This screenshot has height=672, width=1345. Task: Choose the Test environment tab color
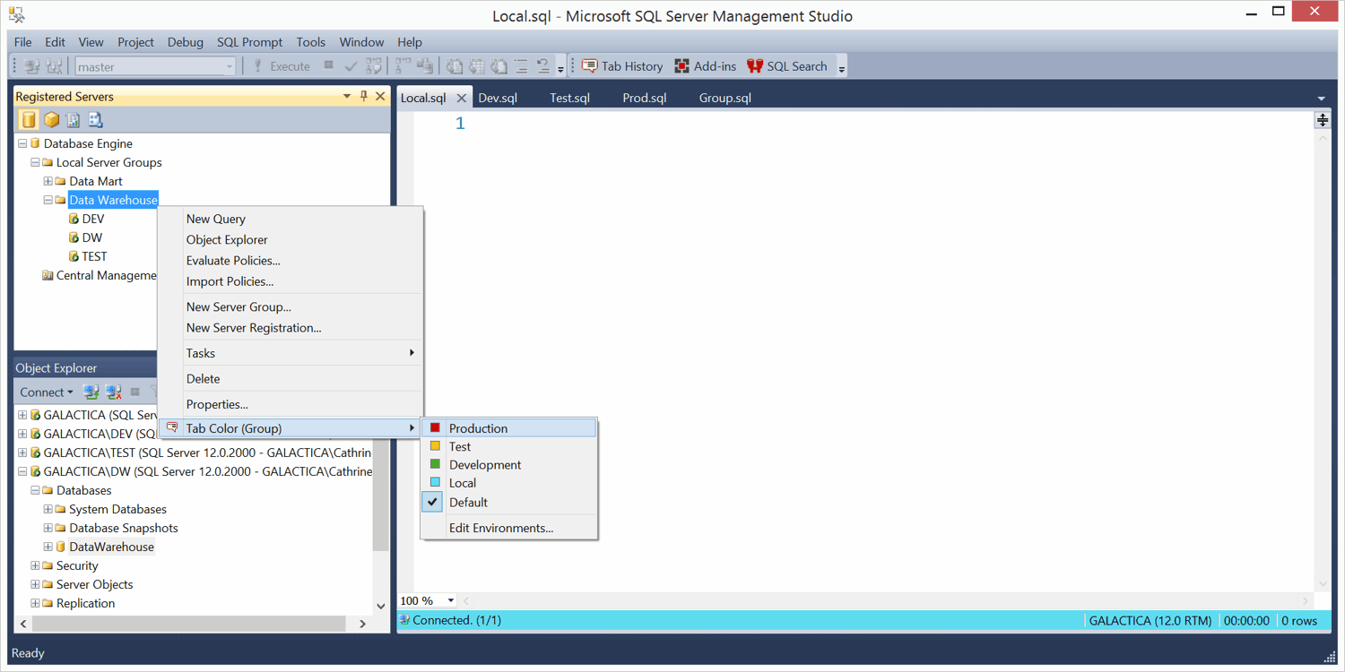(x=459, y=446)
